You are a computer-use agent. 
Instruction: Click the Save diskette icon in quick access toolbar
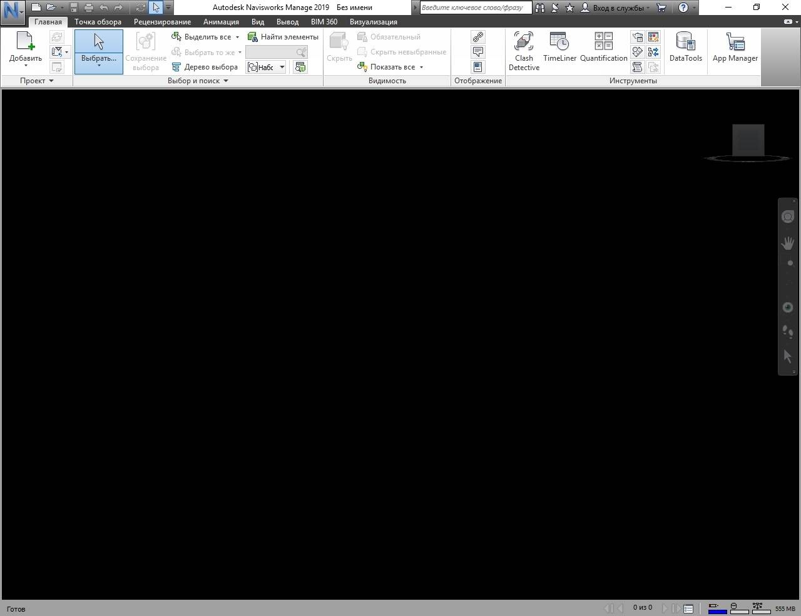coord(74,8)
